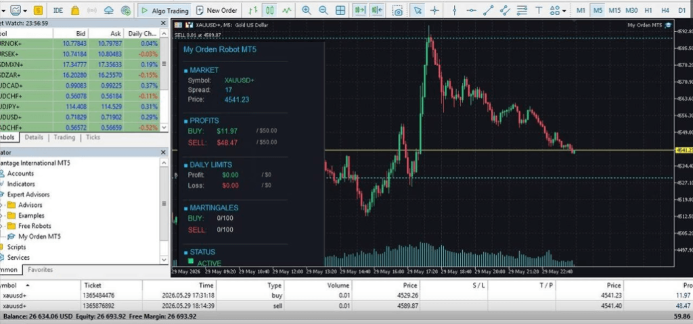Open the VPS cloud hosting icon
The image size is (693, 324).
[x=109, y=9]
